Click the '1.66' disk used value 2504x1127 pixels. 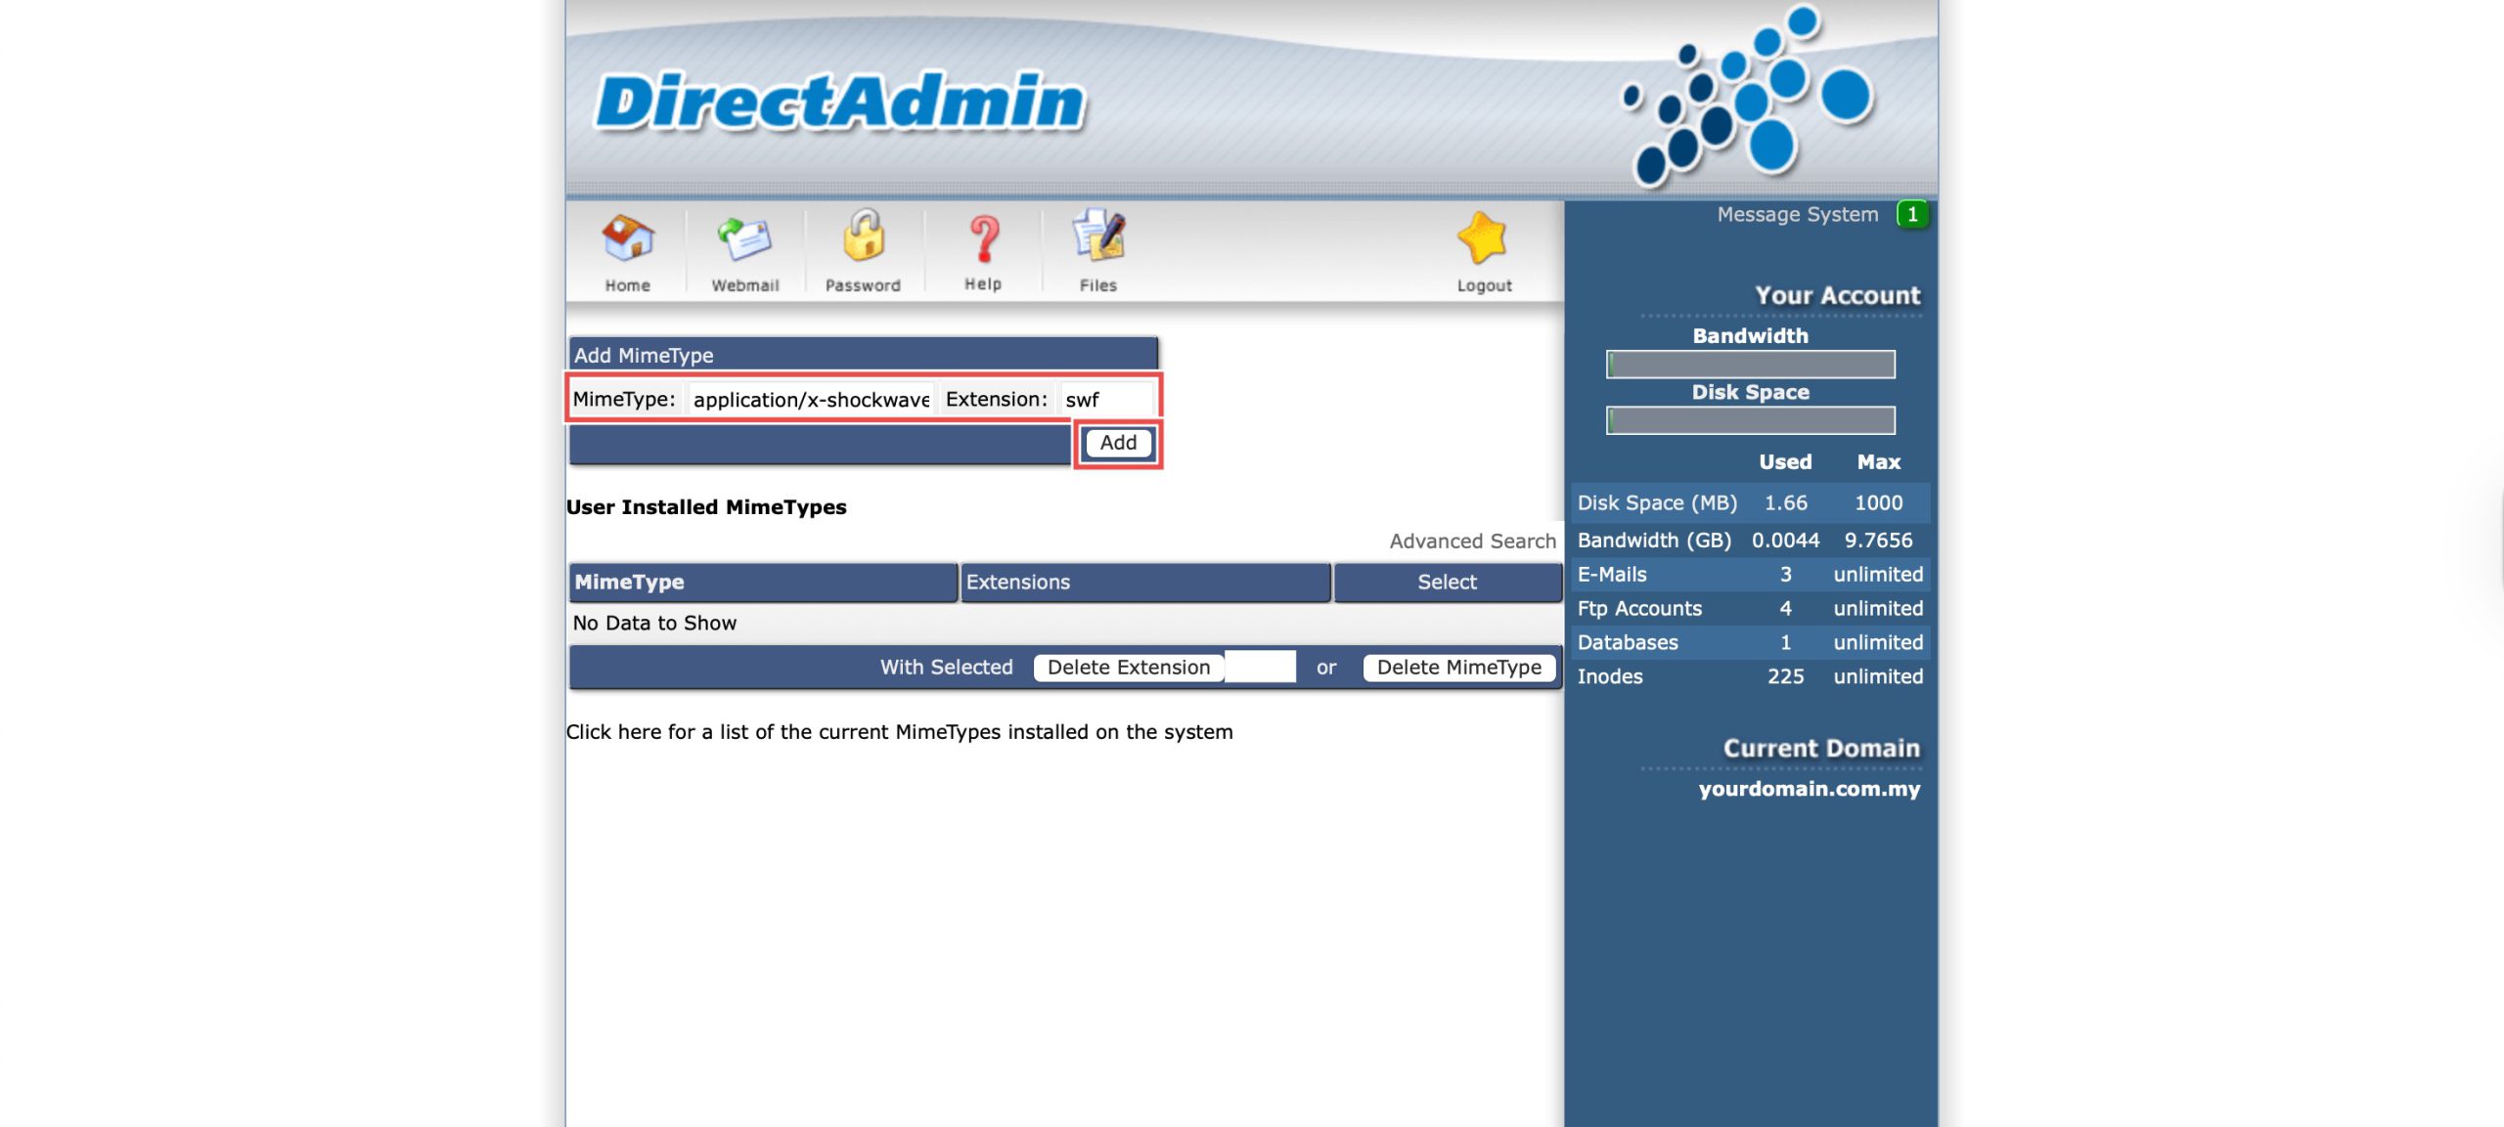click(x=1785, y=503)
